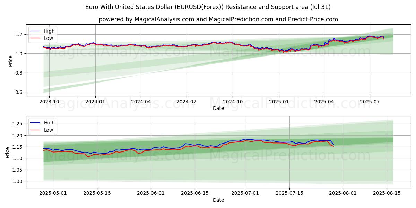Screen dimensions: 416x208
Task: Click the 2025-06-01 date tick label
Action: (151, 193)
